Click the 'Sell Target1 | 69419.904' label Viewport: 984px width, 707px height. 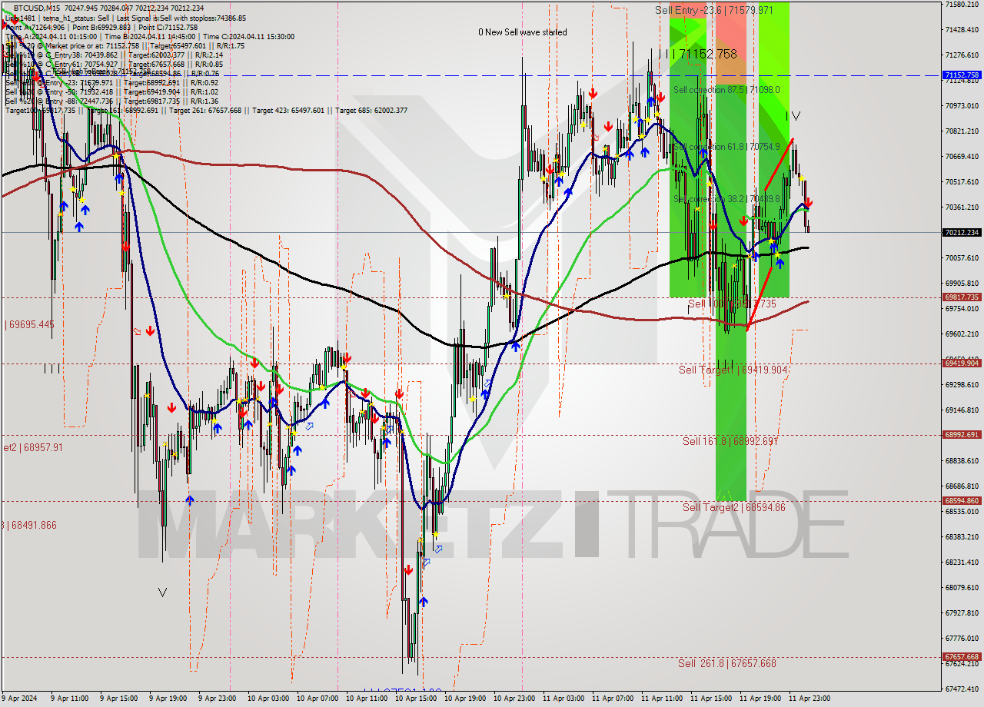click(x=733, y=370)
